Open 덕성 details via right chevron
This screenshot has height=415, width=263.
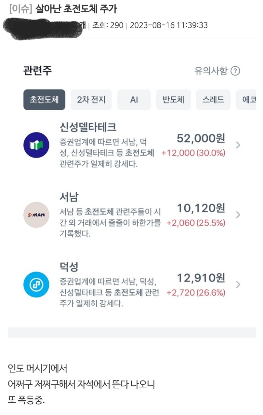pyautogui.click(x=238, y=284)
